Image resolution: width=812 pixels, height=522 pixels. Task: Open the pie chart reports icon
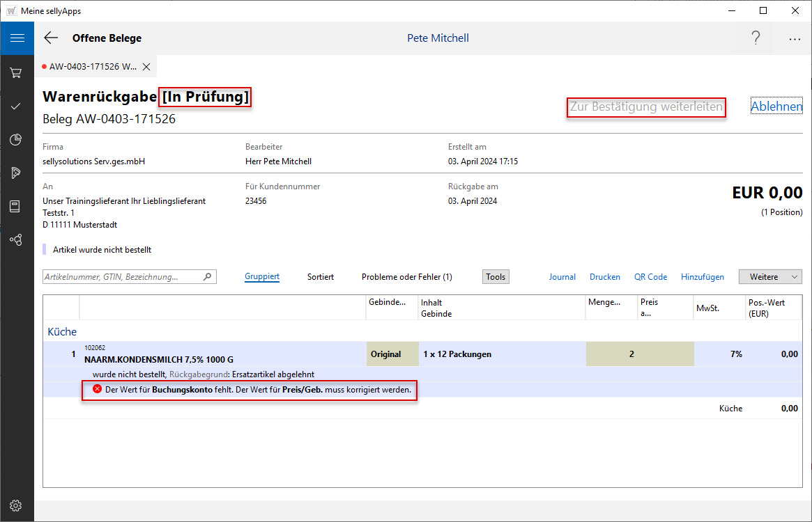[17, 140]
